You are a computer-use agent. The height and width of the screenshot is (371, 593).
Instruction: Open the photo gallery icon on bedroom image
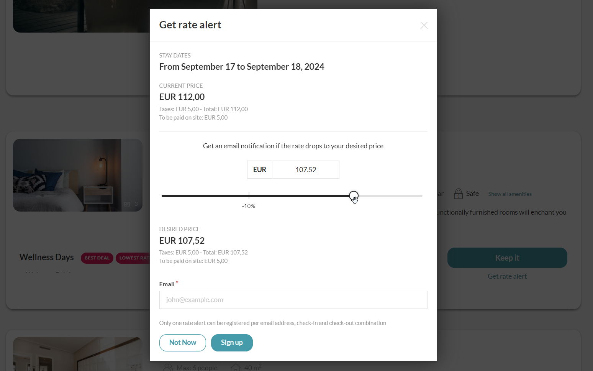(127, 204)
